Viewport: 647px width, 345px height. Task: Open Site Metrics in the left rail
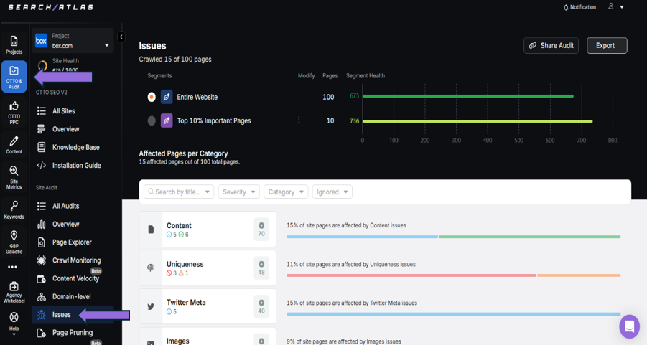[x=14, y=177]
